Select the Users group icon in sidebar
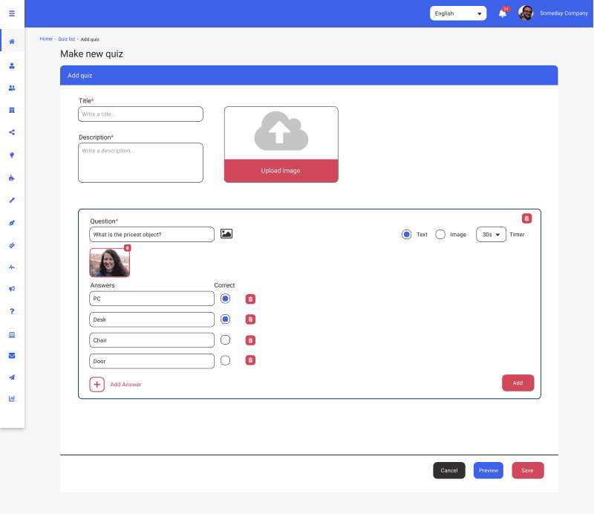594x514 pixels. [x=11, y=88]
